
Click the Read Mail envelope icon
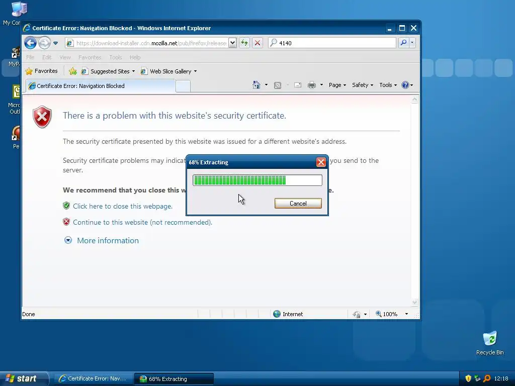click(298, 85)
